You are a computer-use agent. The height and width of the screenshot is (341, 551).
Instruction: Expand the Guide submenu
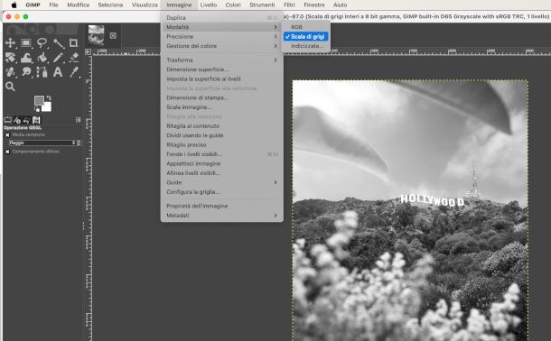pyautogui.click(x=221, y=182)
